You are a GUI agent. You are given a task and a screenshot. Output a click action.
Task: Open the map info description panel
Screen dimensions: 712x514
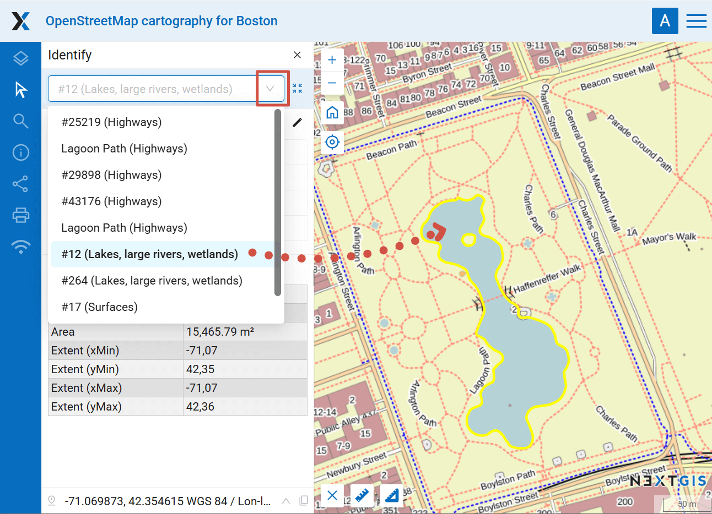[x=20, y=152]
